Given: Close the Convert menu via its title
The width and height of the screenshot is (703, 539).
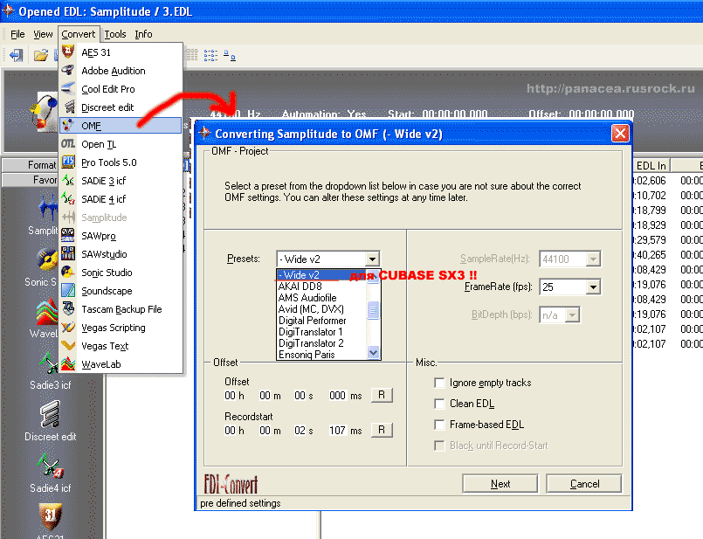Looking at the screenshot, I should (x=79, y=34).
